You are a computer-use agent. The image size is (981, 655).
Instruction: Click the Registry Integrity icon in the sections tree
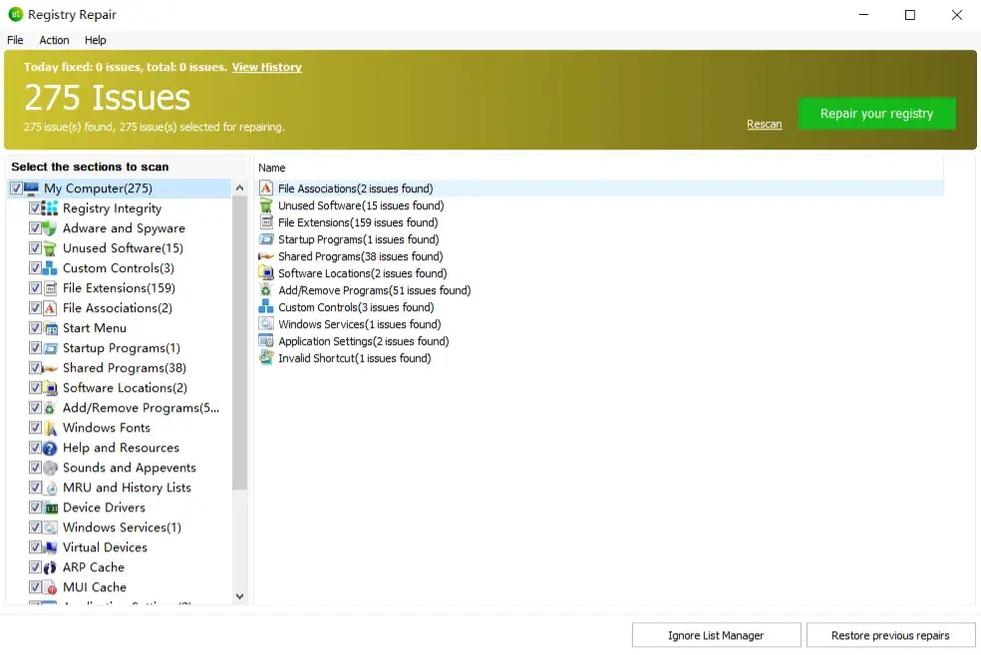point(50,208)
